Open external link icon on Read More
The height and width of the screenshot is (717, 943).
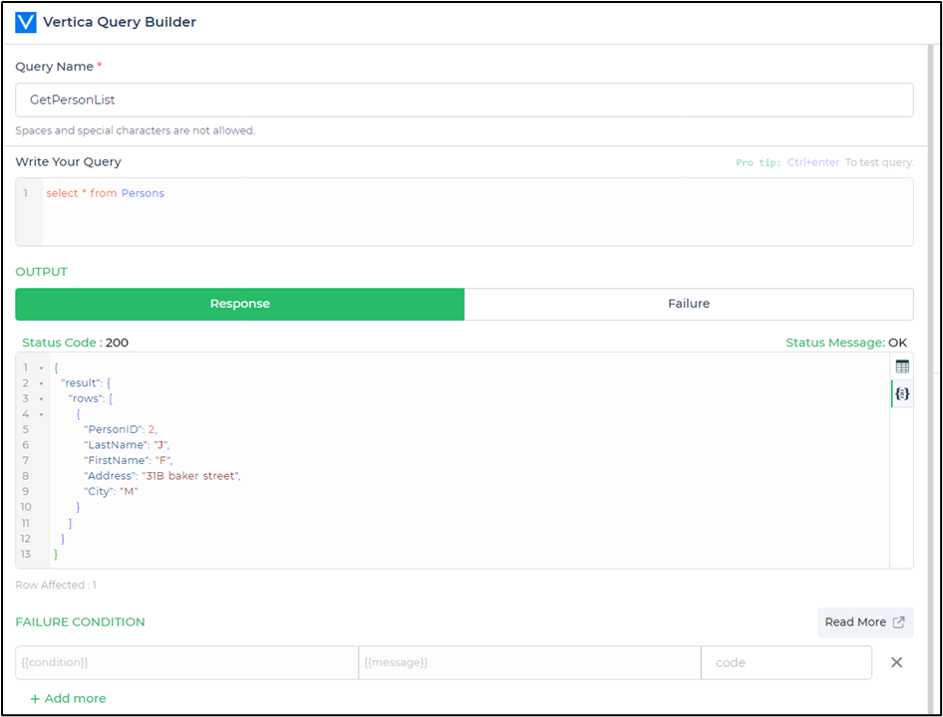click(x=898, y=622)
